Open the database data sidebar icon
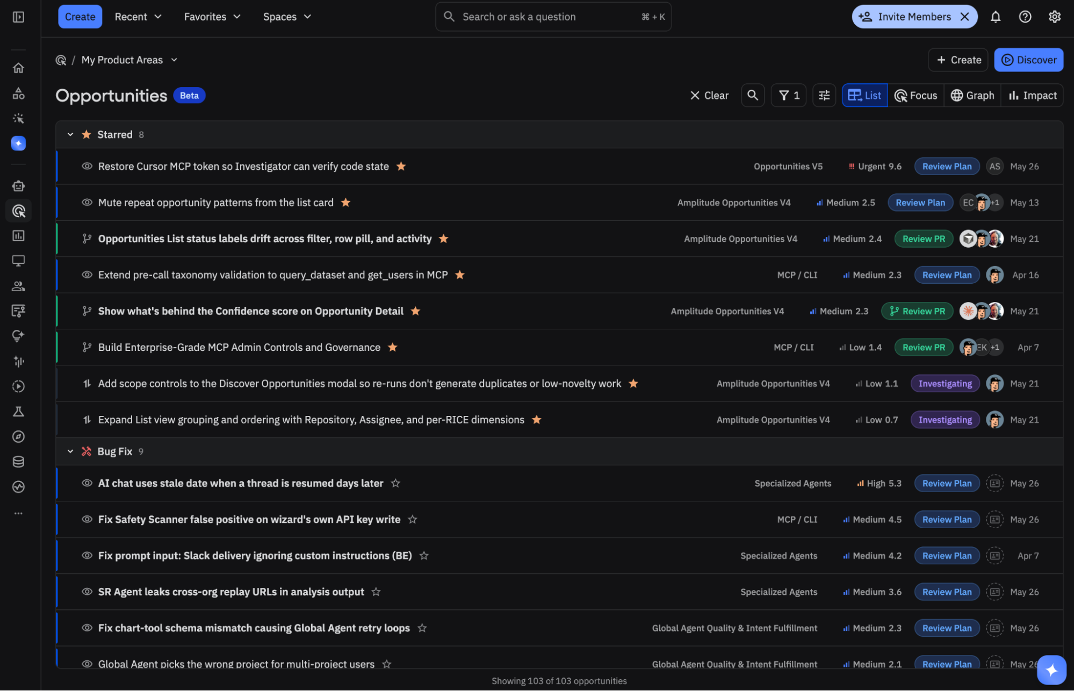The height and width of the screenshot is (691, 1074). 18,462
